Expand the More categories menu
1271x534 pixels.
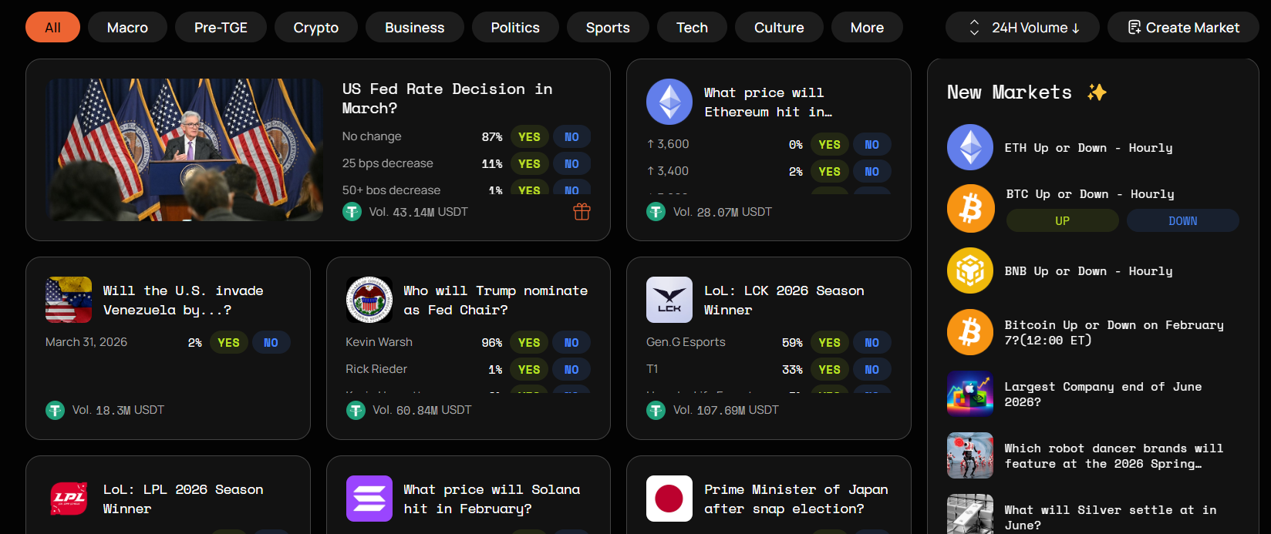(x=867, y=28)
